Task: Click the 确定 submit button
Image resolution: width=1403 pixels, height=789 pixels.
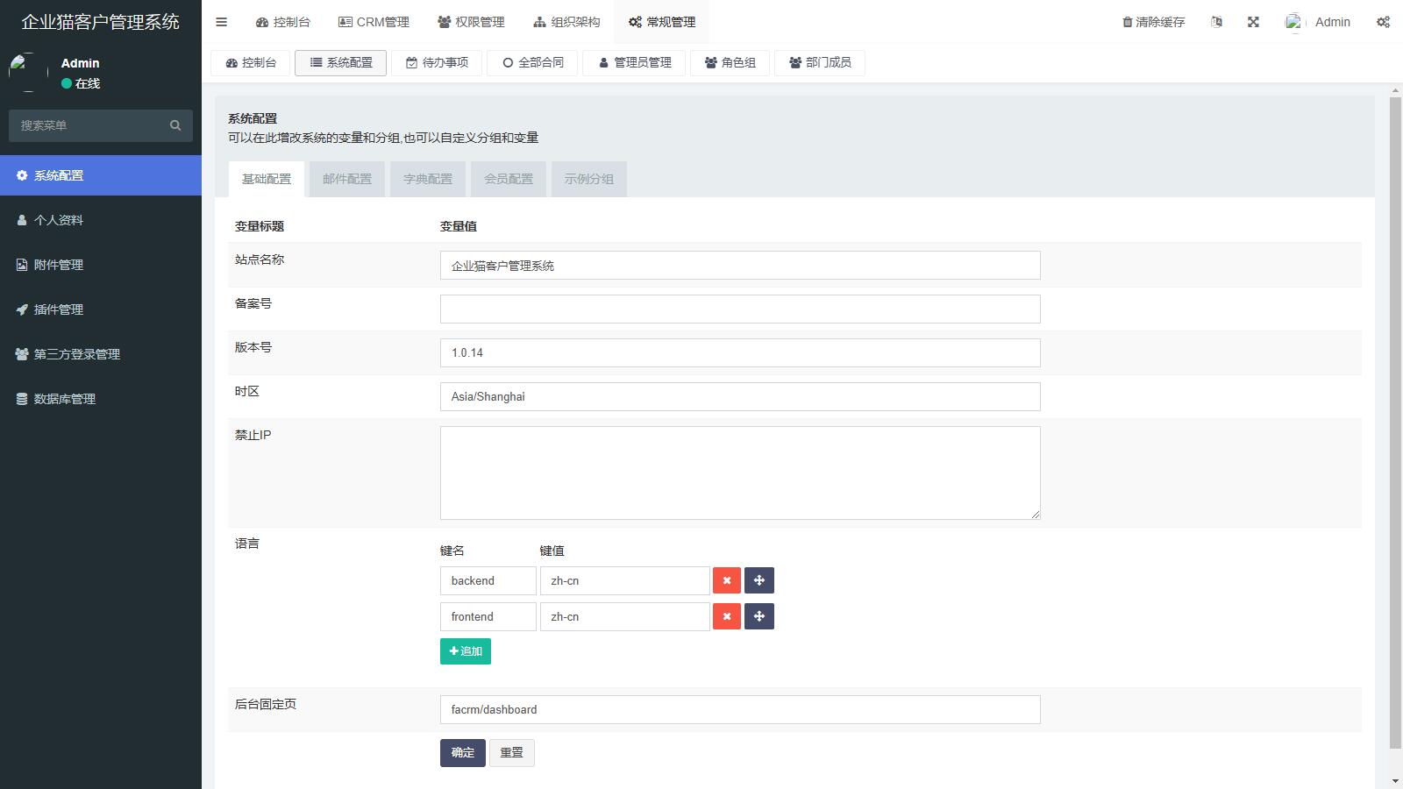Action: click(462, 752)
